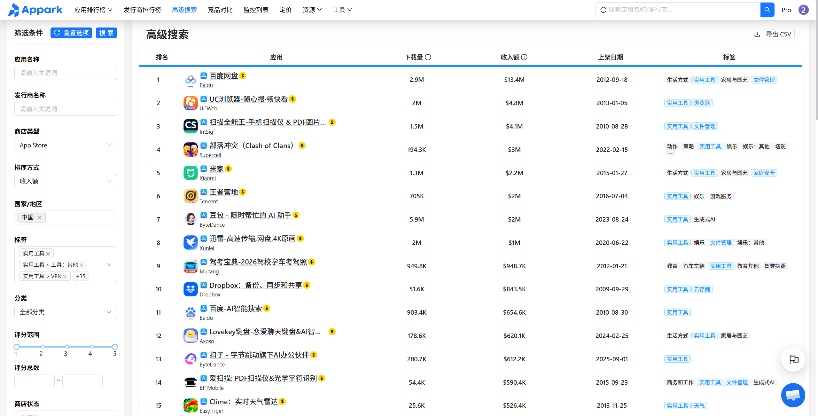
Task: Open the chat support bubble
Action: 793,395
